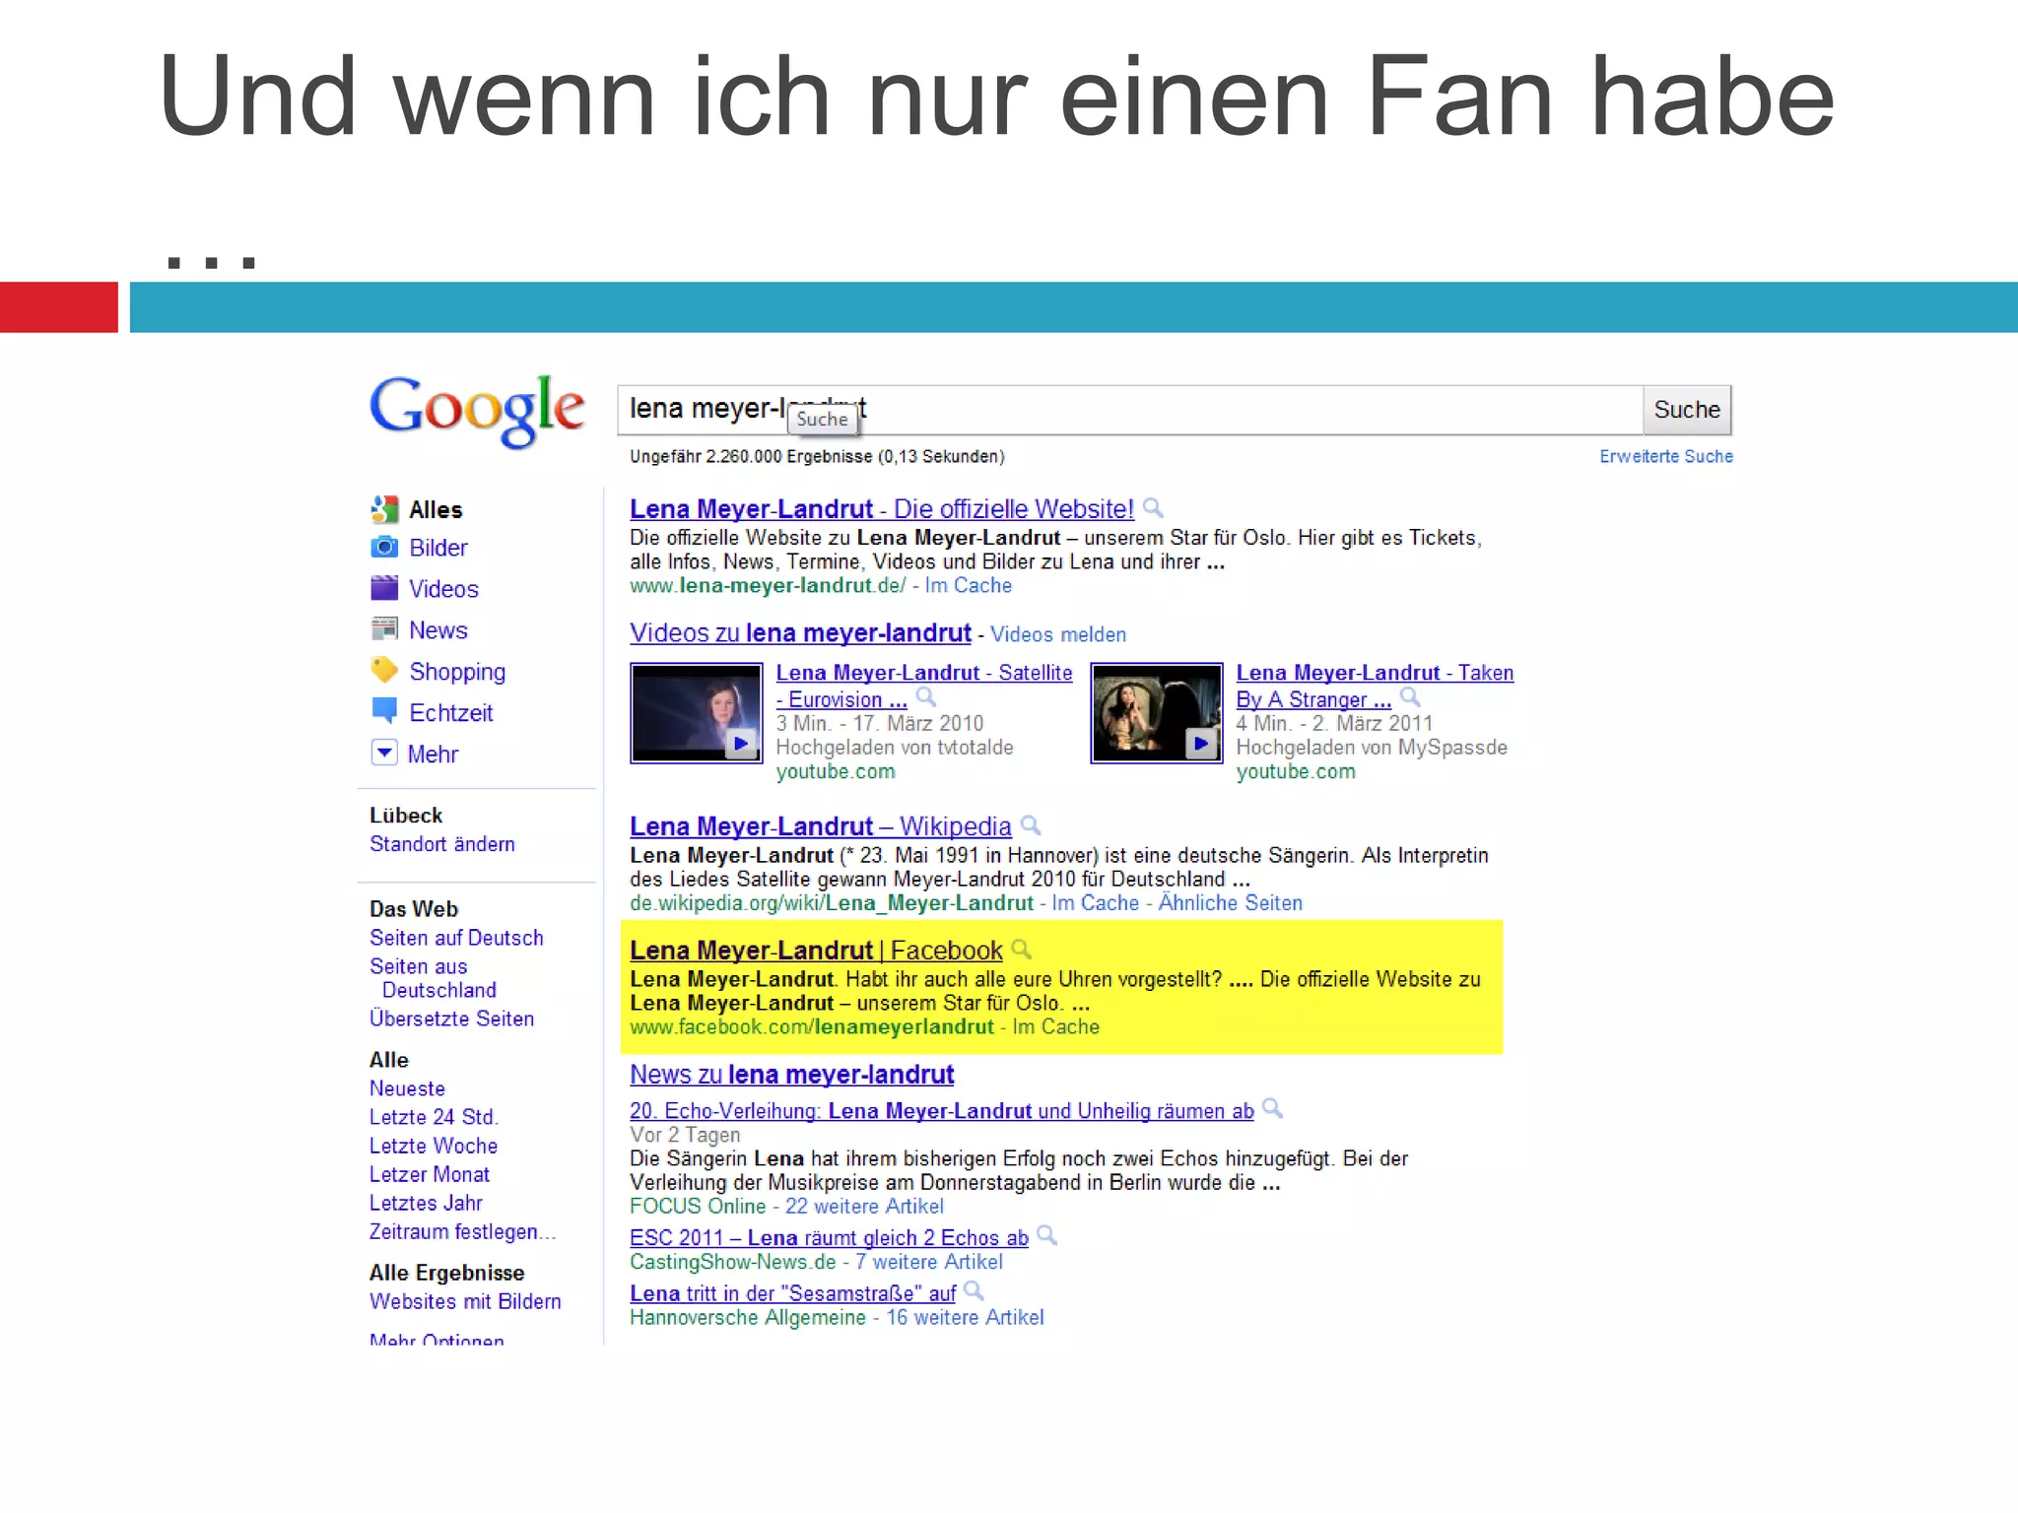Select Letzte Woche filter
Image resolution: width=2018 pixels, height=1513 pixels.
[x=434, y=1146]
